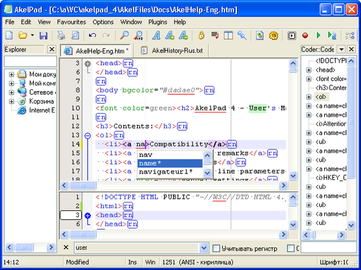Start macro recording with red circle

(305, 36)
